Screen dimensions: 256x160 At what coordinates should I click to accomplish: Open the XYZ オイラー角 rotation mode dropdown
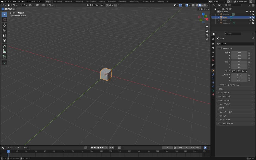pos(239,71)
